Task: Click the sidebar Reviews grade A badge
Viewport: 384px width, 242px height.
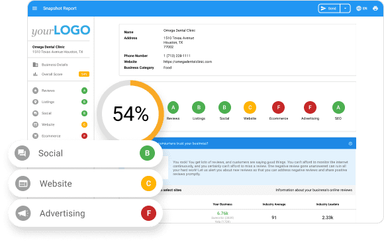Action: click(x=84, y=91)
